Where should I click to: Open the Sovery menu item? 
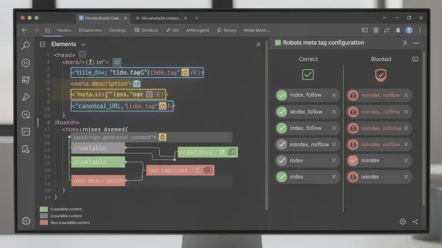coord(227,30)
